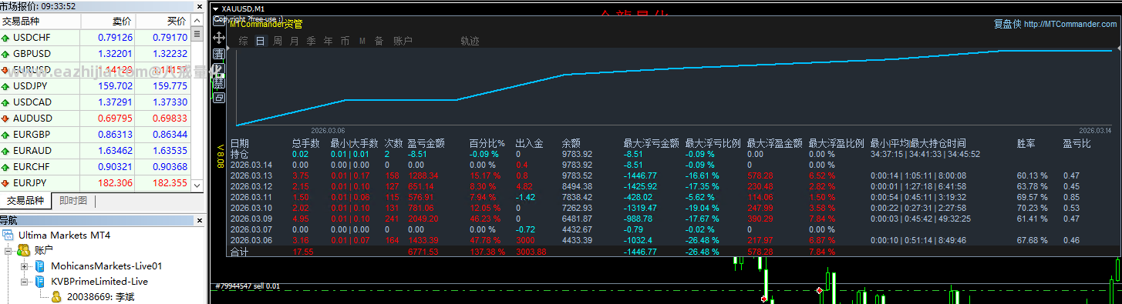Click the 交易品种 column header

[x=40, y=22]
